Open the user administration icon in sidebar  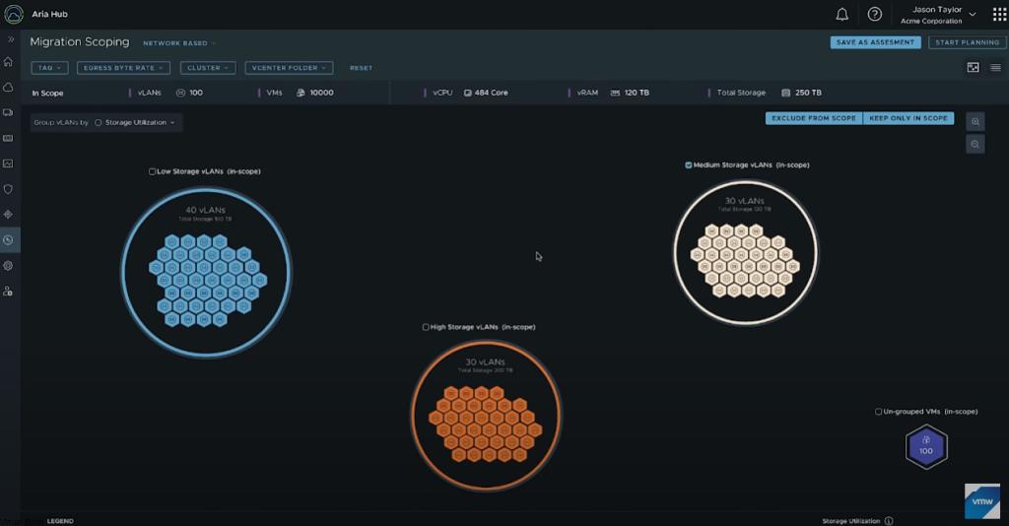click(8, 292)
